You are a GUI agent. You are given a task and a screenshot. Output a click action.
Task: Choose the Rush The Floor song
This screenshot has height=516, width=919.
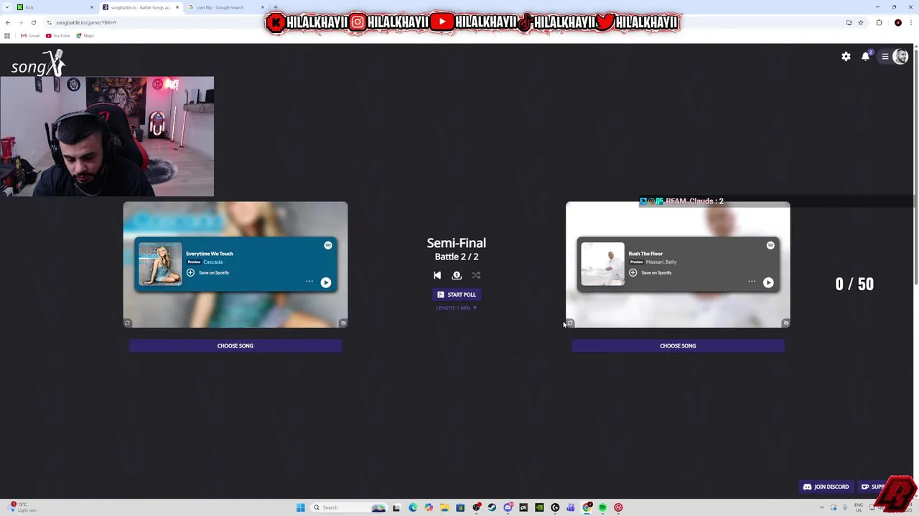[678, 346]
